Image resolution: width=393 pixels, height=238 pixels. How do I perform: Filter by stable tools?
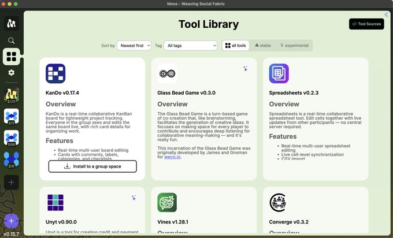[263, 46]
